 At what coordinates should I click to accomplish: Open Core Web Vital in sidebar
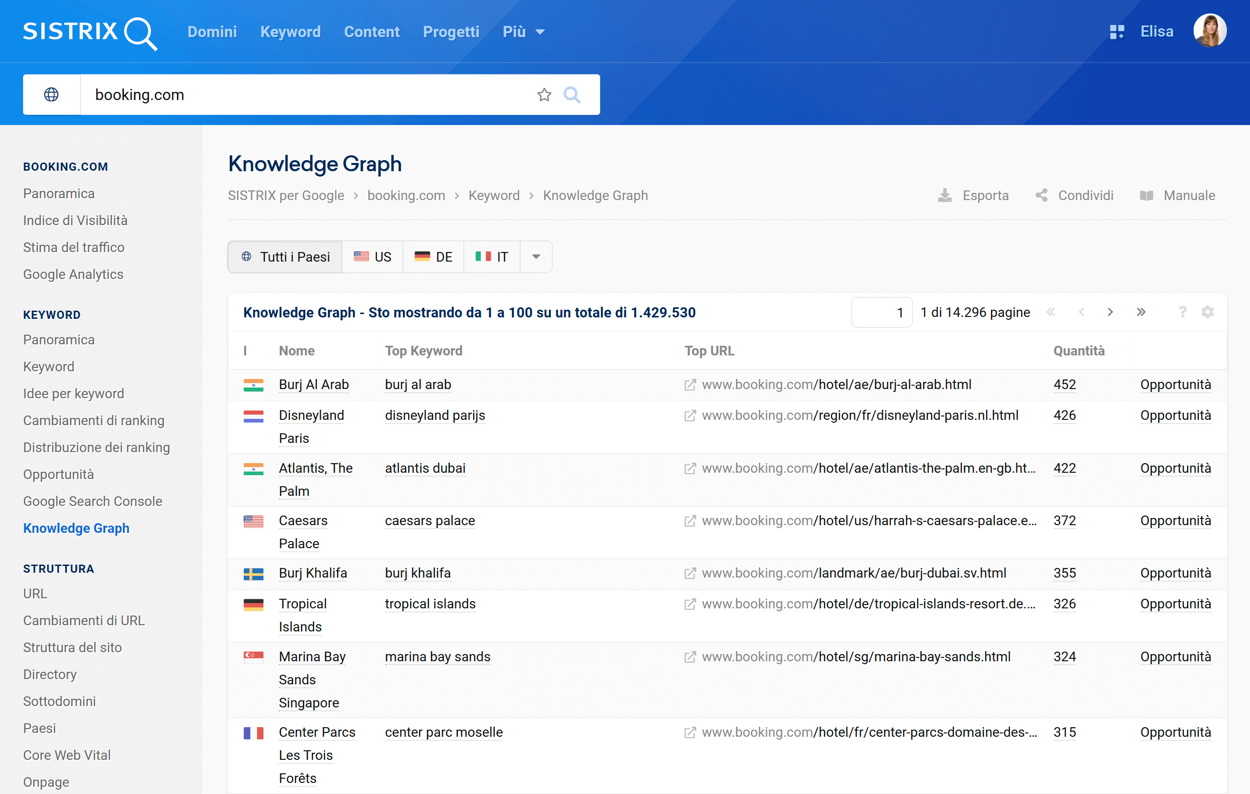point(67,755)
